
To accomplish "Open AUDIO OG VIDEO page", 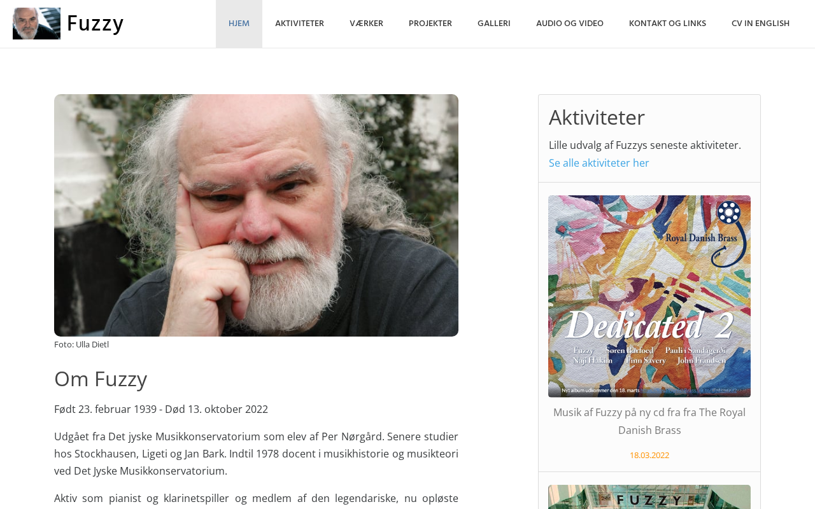I will pyautogui.click(x=570, y=24).
